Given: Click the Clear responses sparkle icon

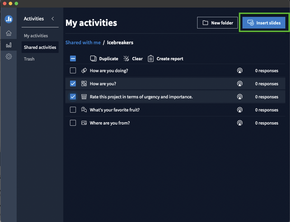Looking at the screenshot, I should pos(126,59).
